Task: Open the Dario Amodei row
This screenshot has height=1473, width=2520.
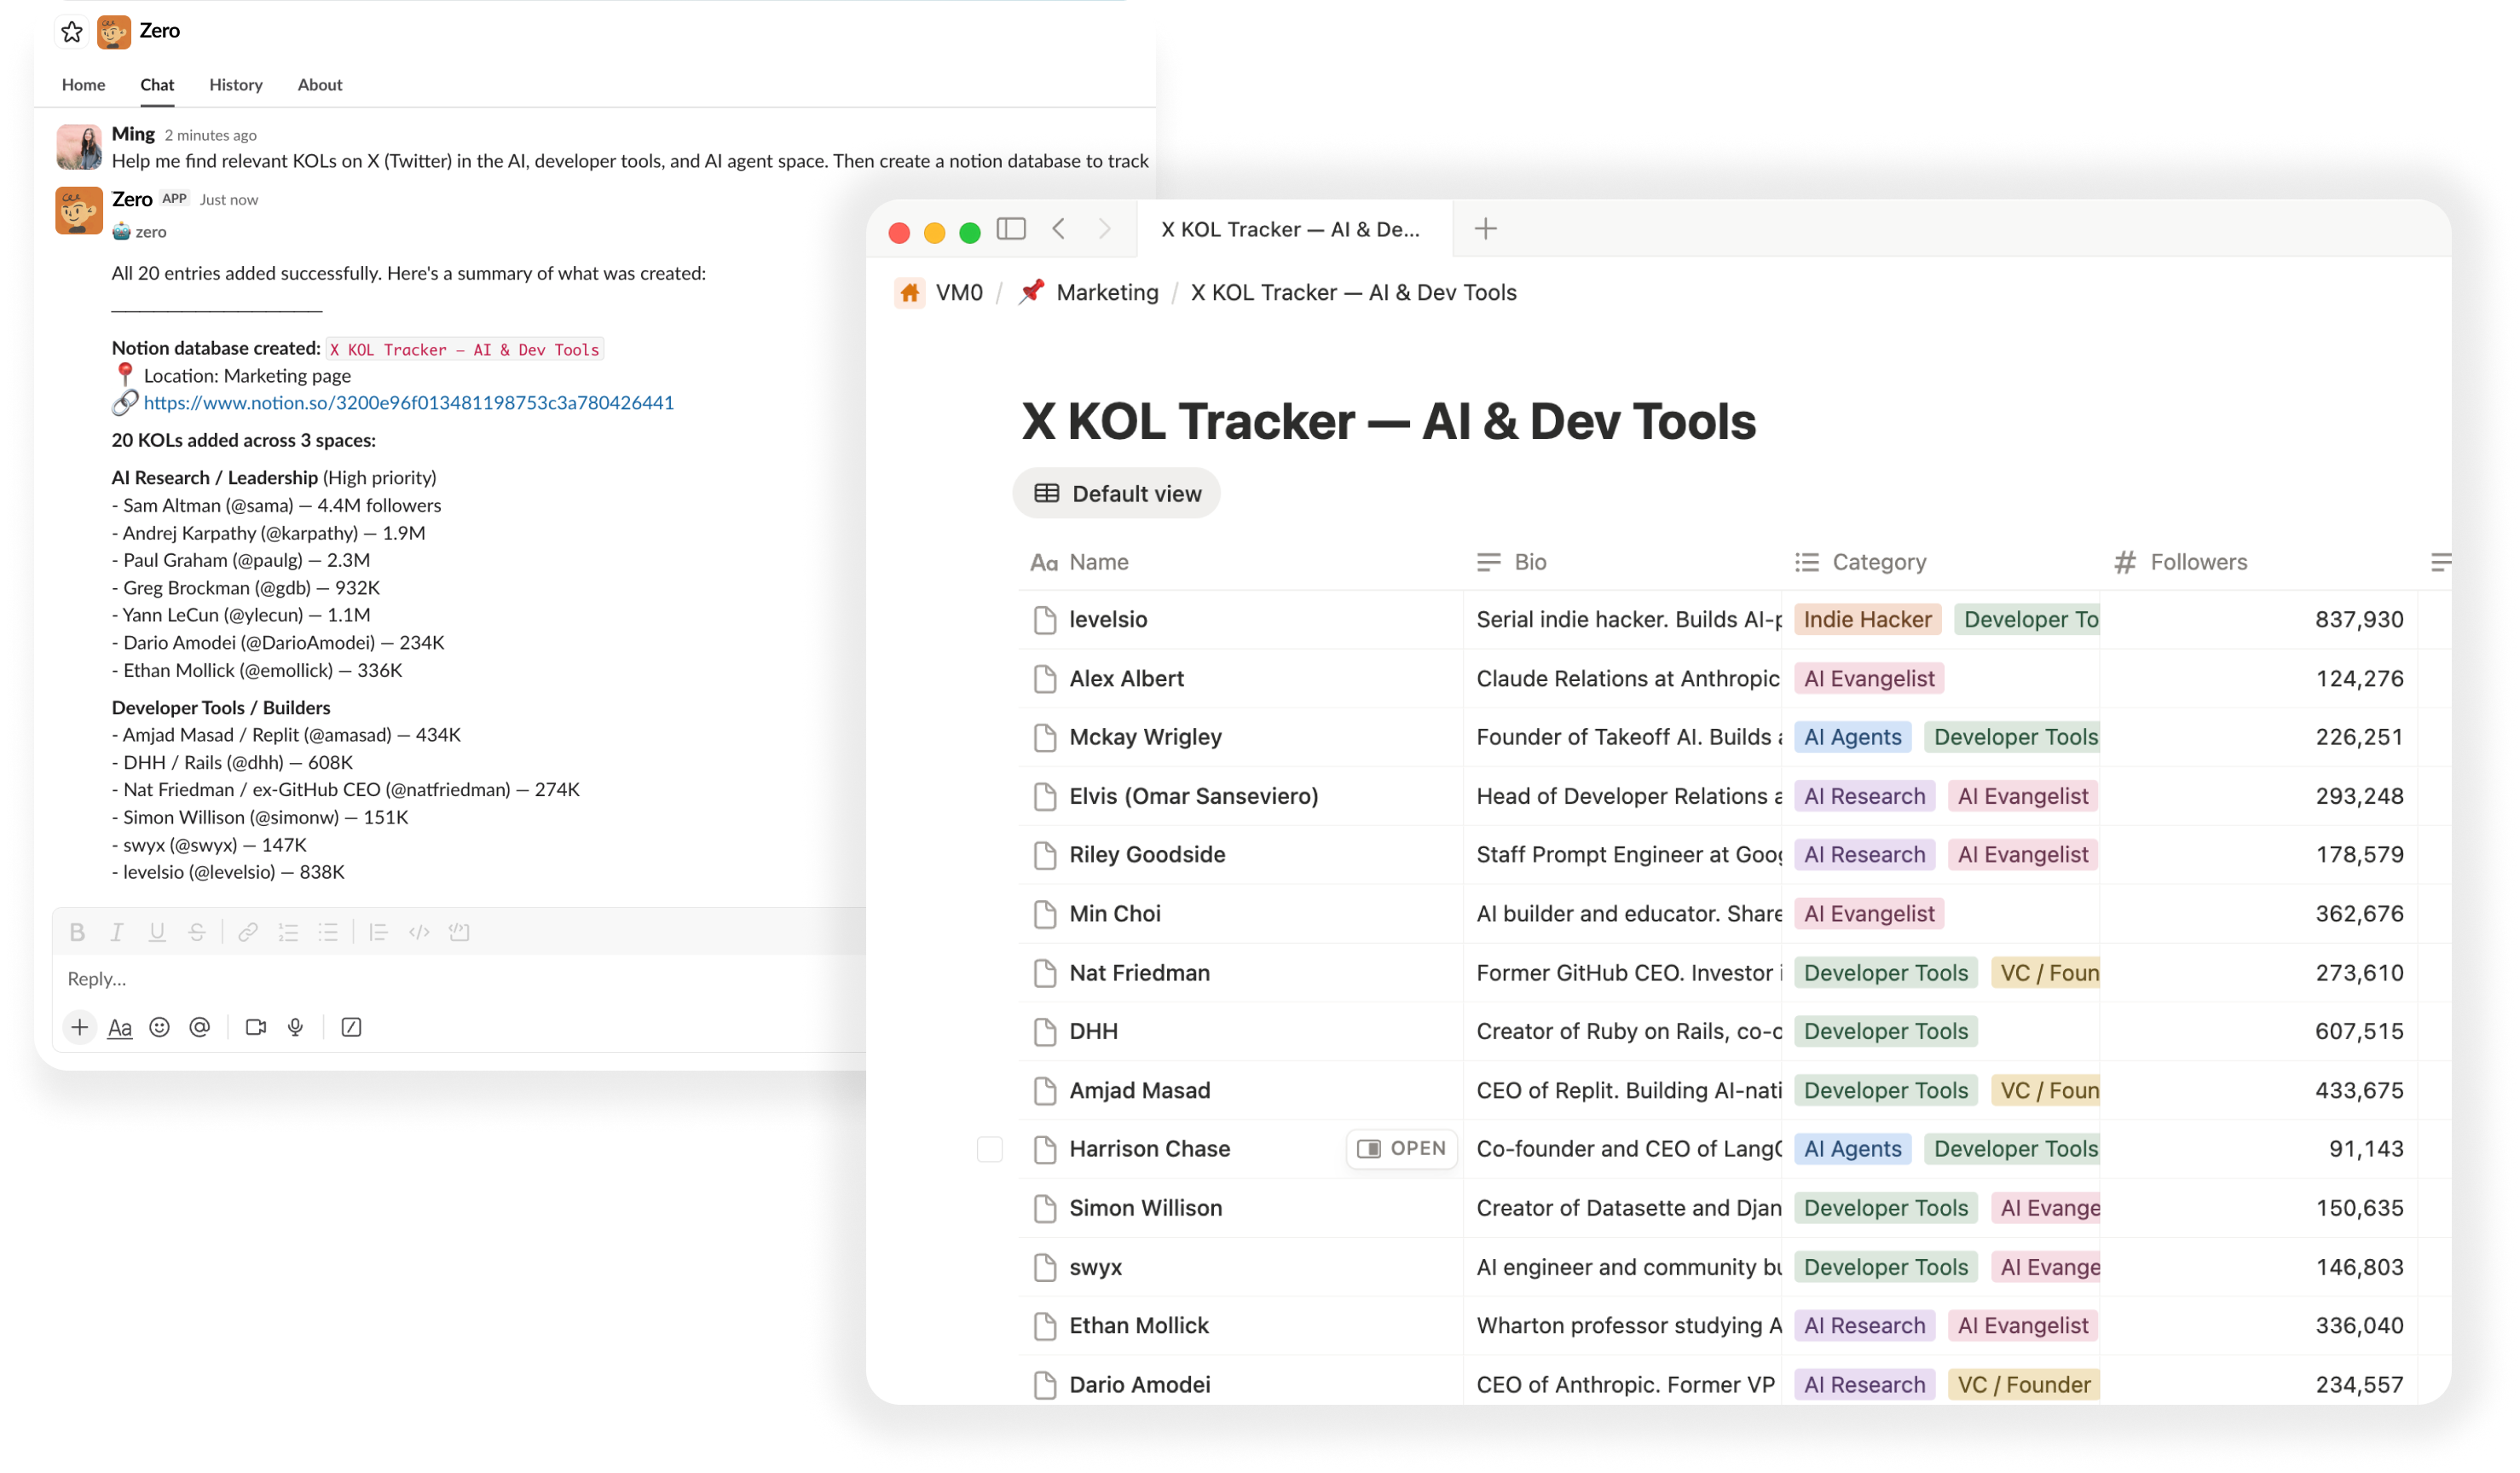Action: [1139, 1385]
